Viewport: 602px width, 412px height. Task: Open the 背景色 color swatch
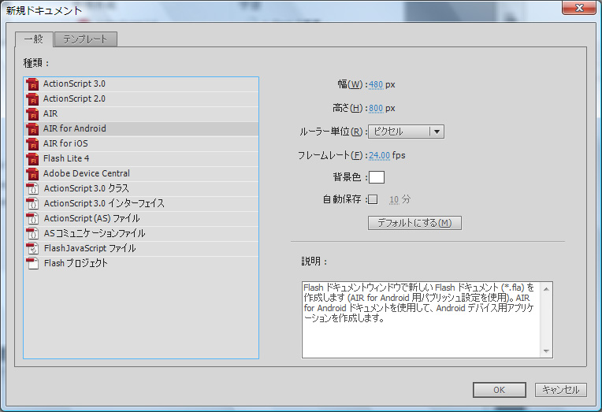point(377,177)
